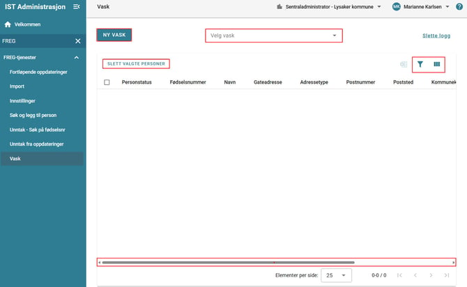
Task: Click the MK avatar icon
Action: click(x=397, y=7)
